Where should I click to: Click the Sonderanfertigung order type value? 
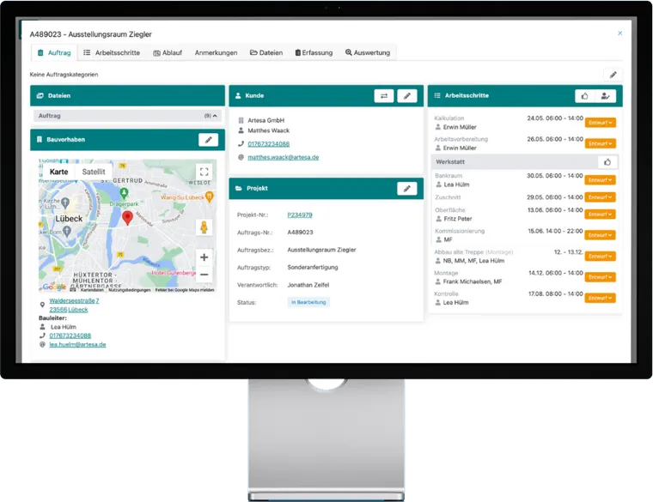coord(313,268)
